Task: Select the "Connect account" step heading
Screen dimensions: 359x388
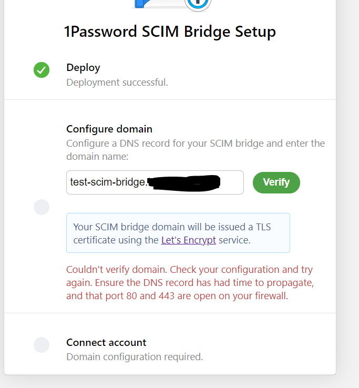Action: click(106, 342)
